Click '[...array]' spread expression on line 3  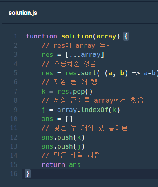coord(85,55)
